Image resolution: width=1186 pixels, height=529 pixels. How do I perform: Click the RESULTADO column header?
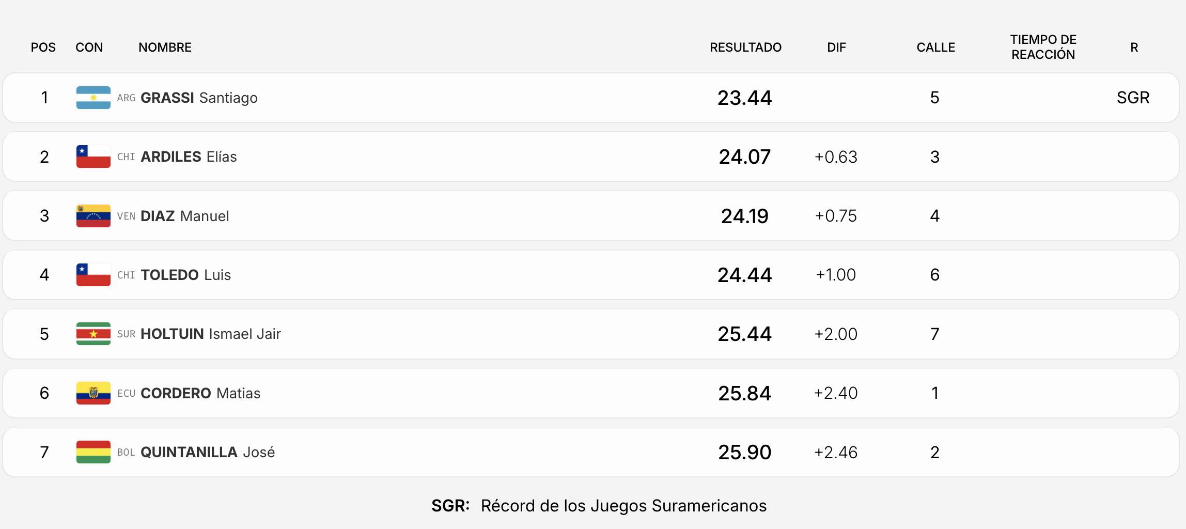pyautogui.click(x=745, y=48)
